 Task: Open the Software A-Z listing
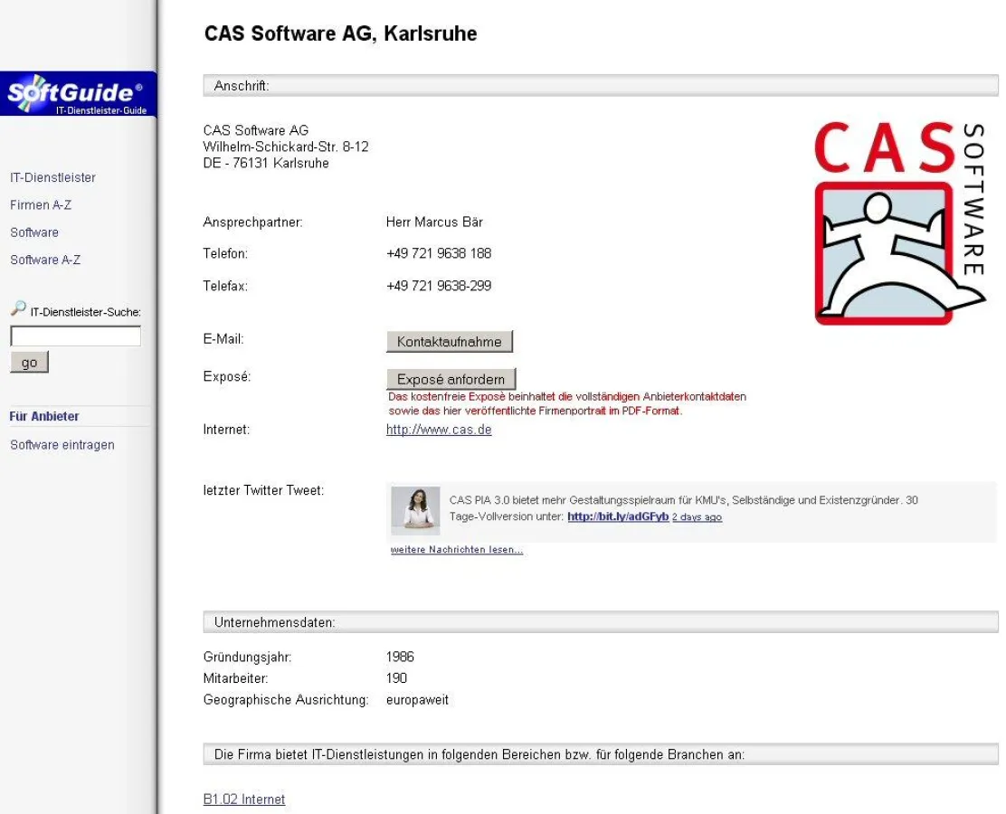coord(44,260)
